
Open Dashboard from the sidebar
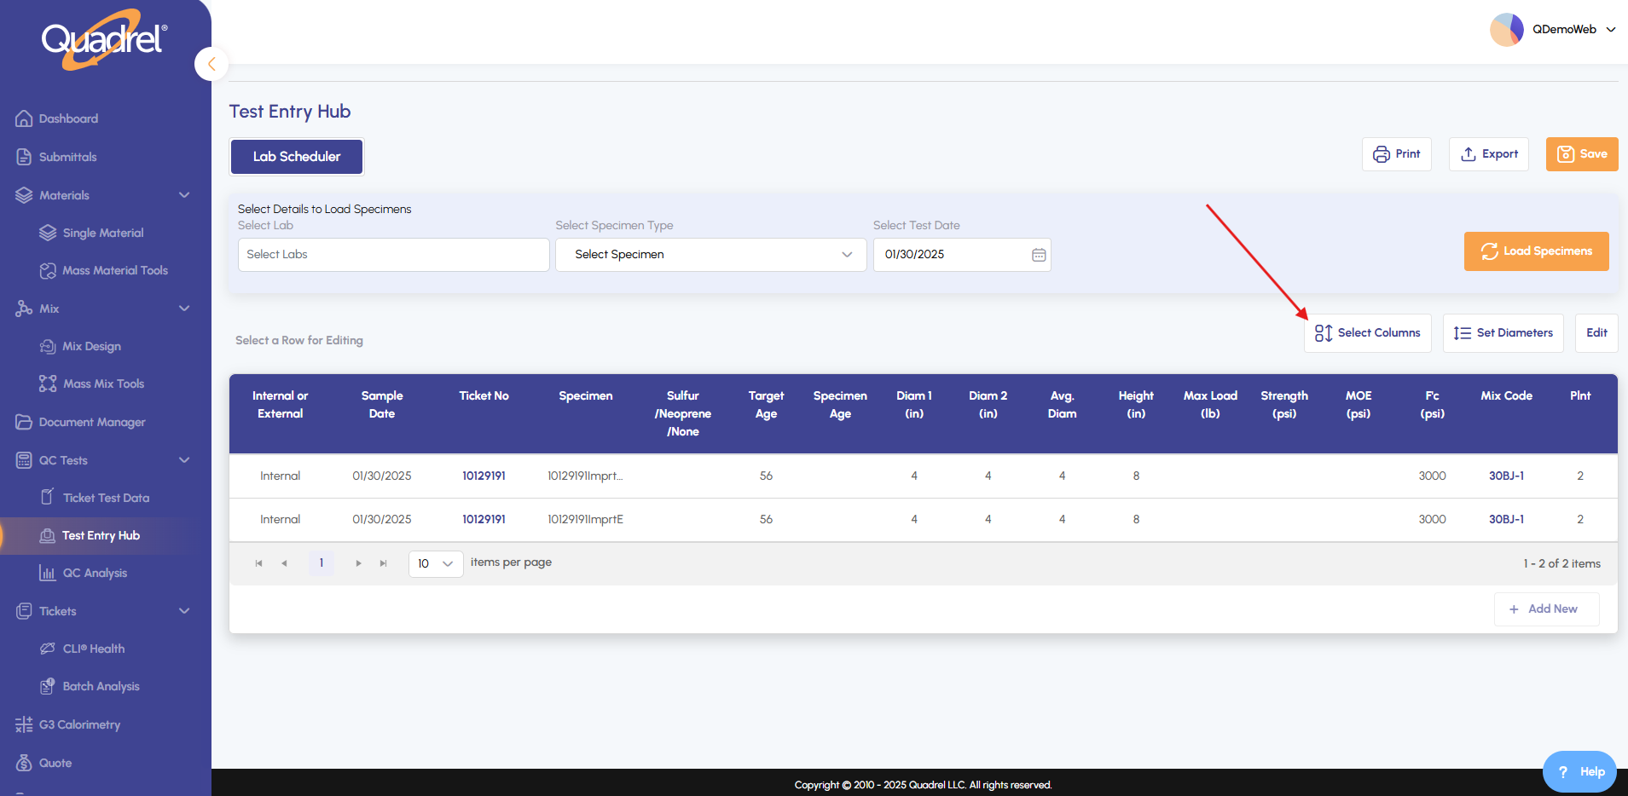(x=68, y=118)
